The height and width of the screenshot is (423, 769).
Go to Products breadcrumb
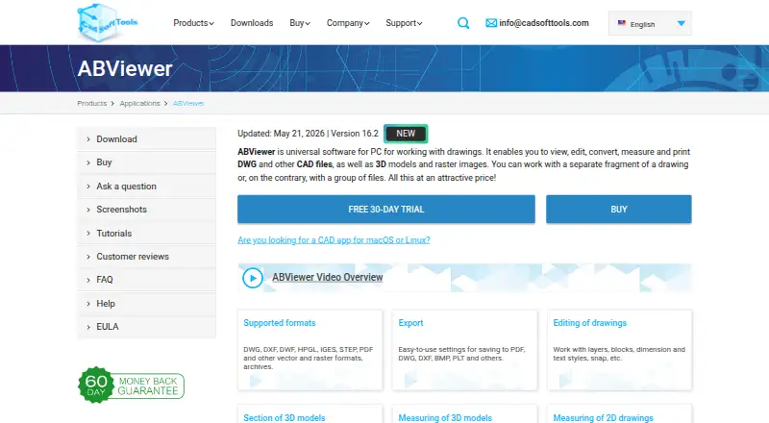coord(91,104)
